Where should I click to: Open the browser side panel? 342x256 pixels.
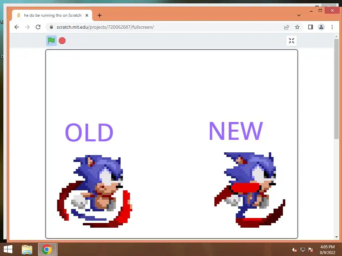[x=310, y=27]
